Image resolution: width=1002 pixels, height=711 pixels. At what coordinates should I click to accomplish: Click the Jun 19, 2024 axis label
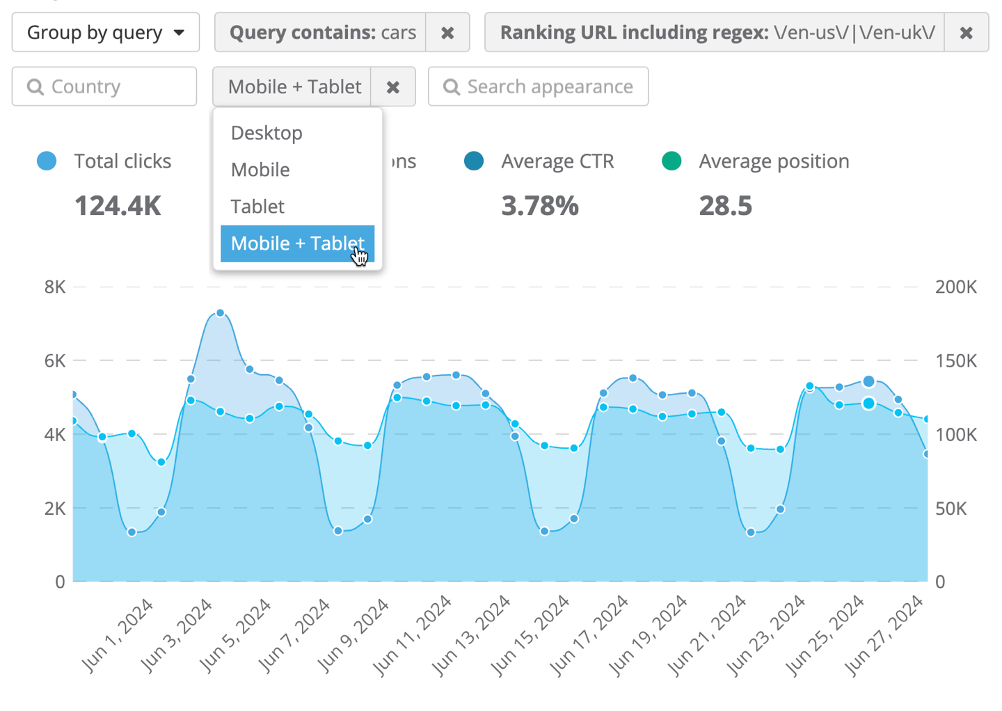(x=649, y=635)
